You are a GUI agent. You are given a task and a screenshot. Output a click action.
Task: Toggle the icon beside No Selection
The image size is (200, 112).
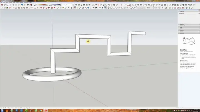pos(199,13)
